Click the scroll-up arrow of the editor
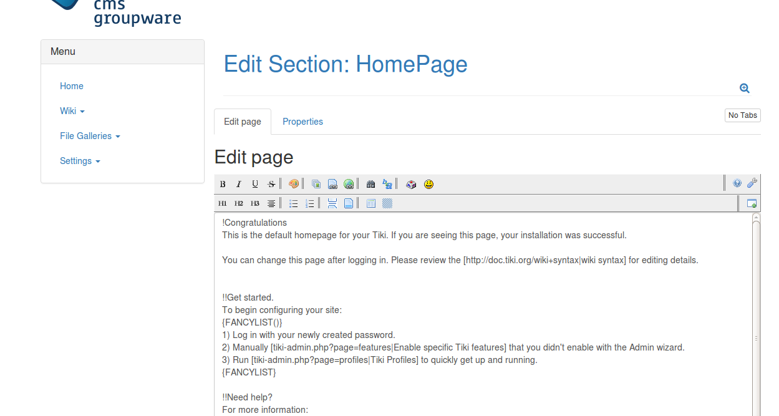 coord(757,217)
